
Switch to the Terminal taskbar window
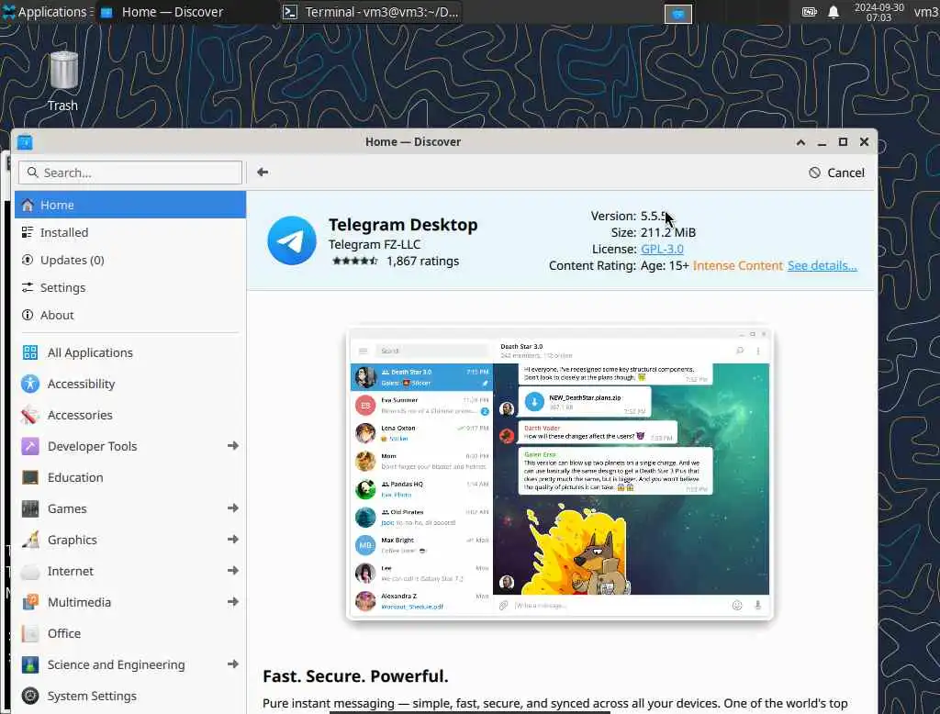[x=371, y=12]
